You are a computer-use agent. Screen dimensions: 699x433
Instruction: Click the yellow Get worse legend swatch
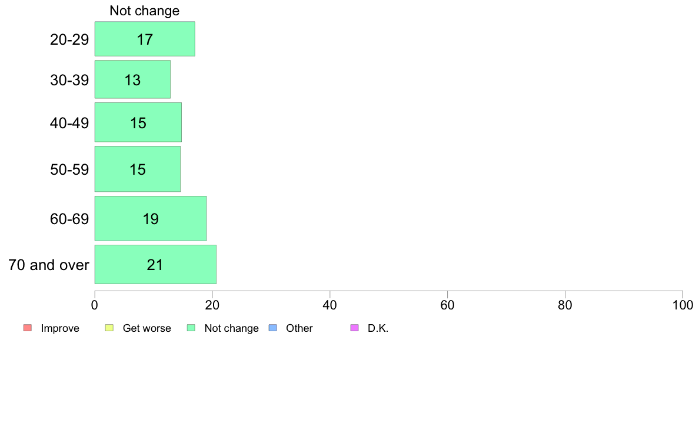pos(109,328)
